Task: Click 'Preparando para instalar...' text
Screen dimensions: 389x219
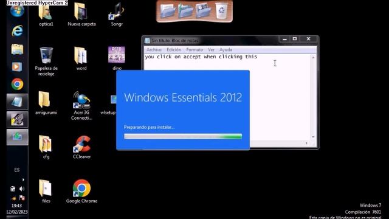Action: point(150,127)
